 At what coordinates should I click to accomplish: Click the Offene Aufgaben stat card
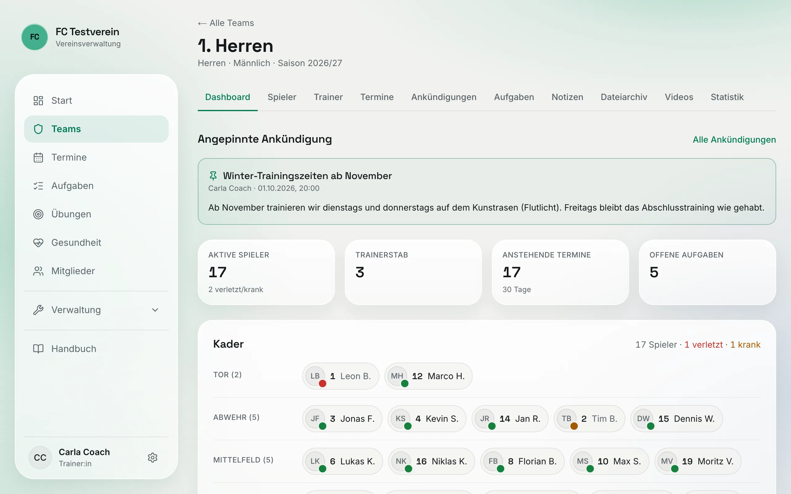707,273
